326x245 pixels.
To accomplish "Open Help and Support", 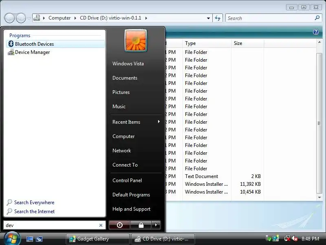I will 131,209.
